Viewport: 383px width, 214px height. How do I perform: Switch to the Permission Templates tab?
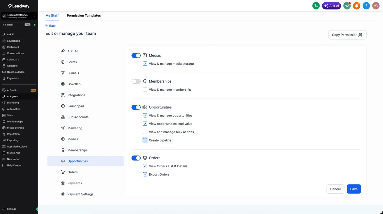tap(84, 16)
